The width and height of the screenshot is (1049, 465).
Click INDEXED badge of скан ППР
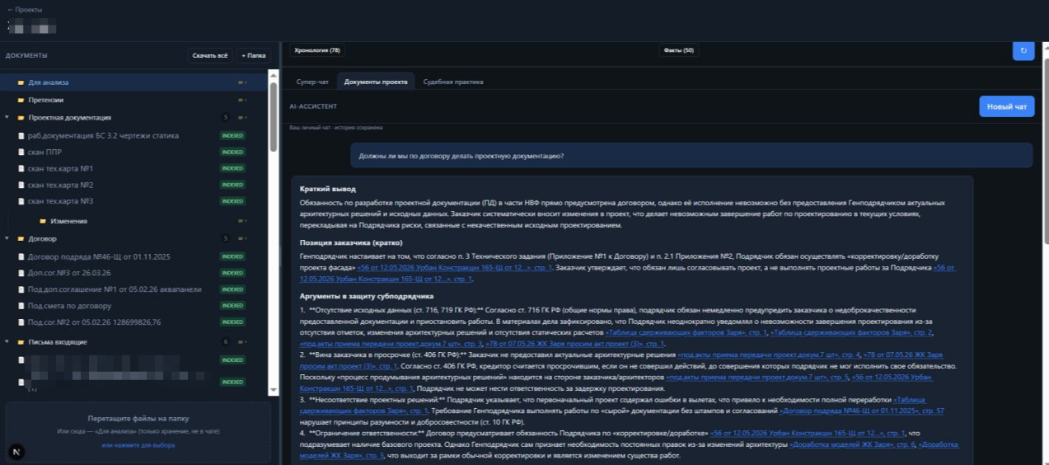click(232, 152)
